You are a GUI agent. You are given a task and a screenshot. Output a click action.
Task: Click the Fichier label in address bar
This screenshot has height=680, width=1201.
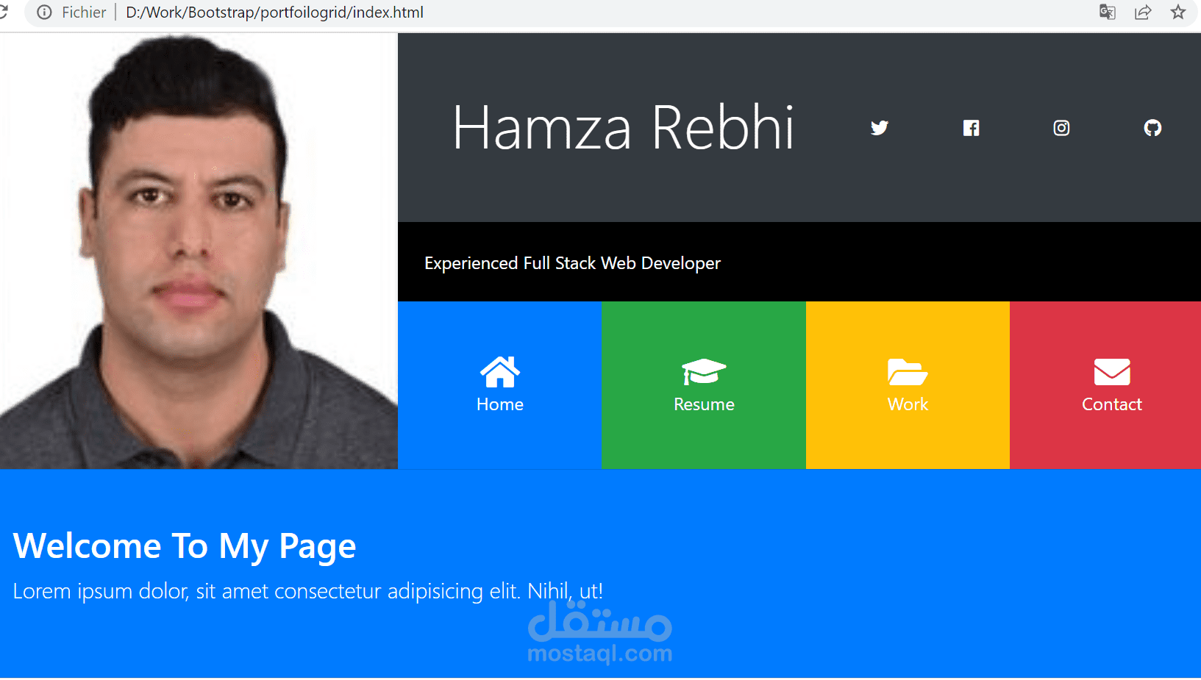(84, 12)
